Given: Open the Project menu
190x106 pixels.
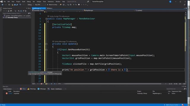Looking at the screenshot, I should (x=18, y=1).
